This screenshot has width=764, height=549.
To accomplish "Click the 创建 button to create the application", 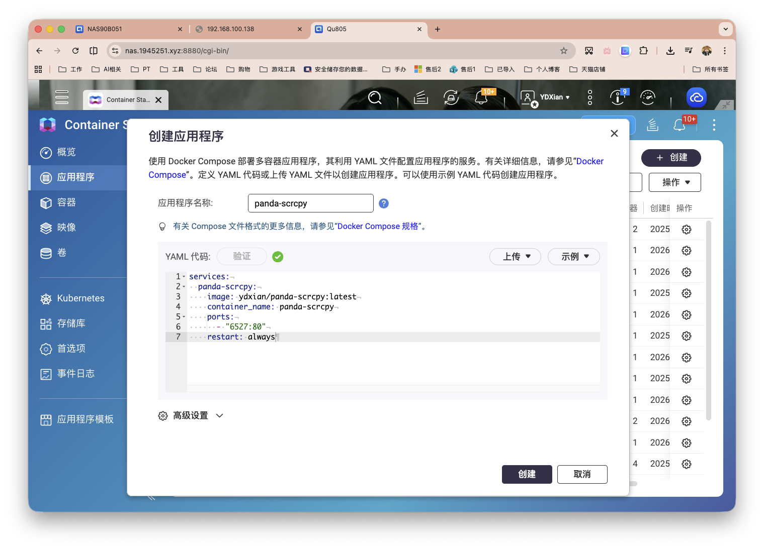I will coord(527,474).
